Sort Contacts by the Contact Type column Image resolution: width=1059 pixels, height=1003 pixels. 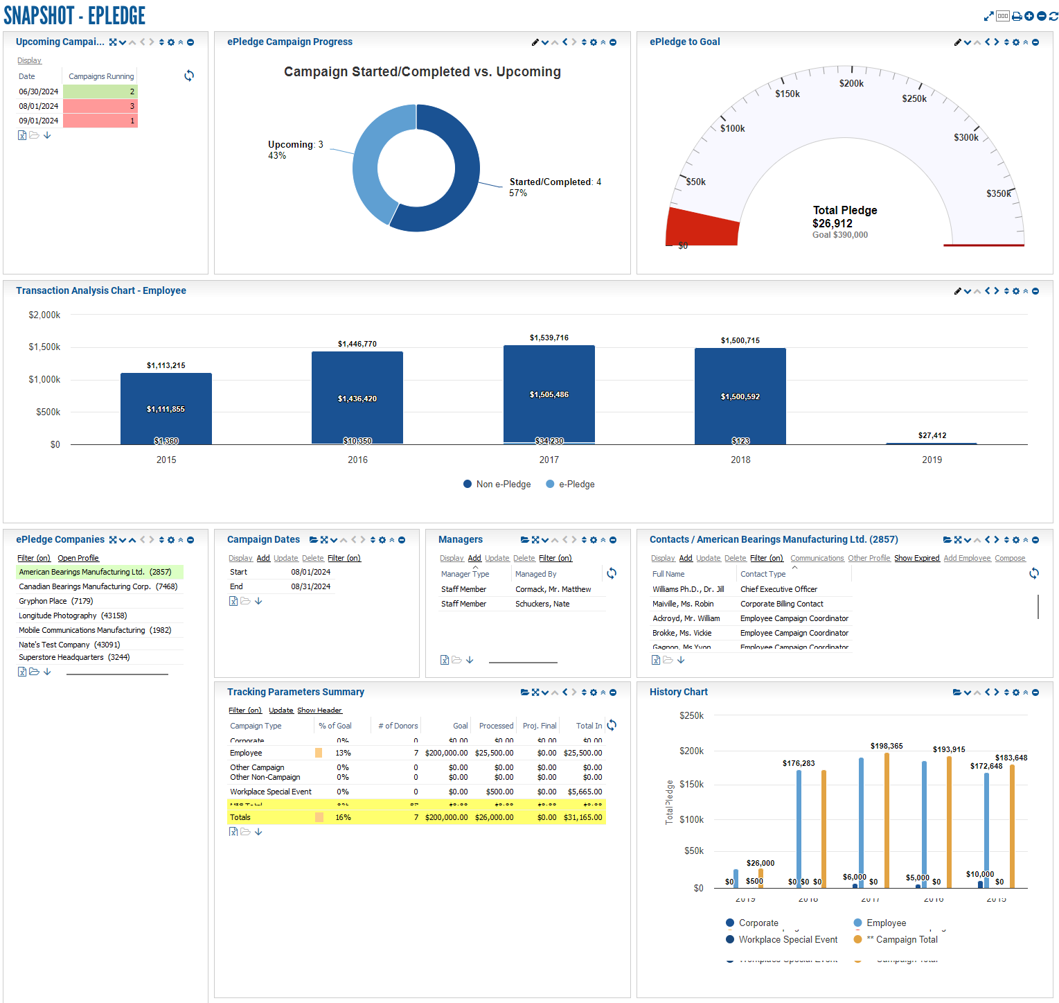coord(763,574)
